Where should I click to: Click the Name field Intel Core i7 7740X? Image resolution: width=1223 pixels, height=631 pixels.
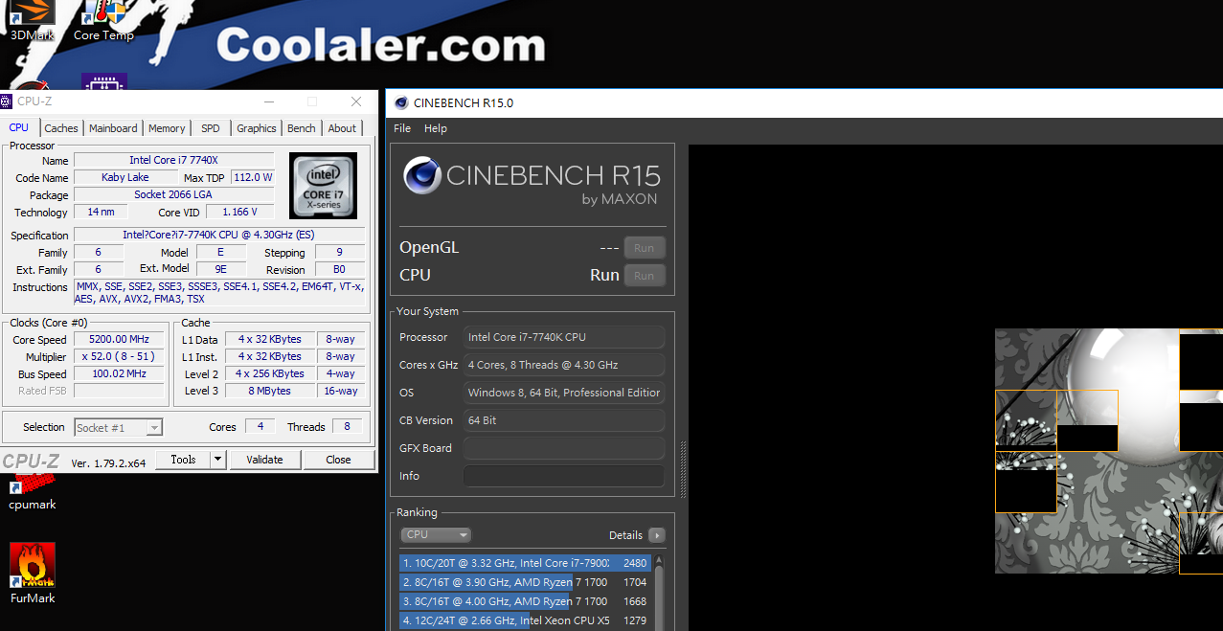[174, 160]
